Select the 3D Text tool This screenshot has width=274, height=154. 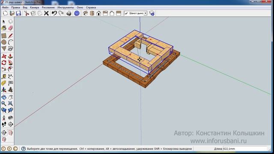[x=10, y=90]
